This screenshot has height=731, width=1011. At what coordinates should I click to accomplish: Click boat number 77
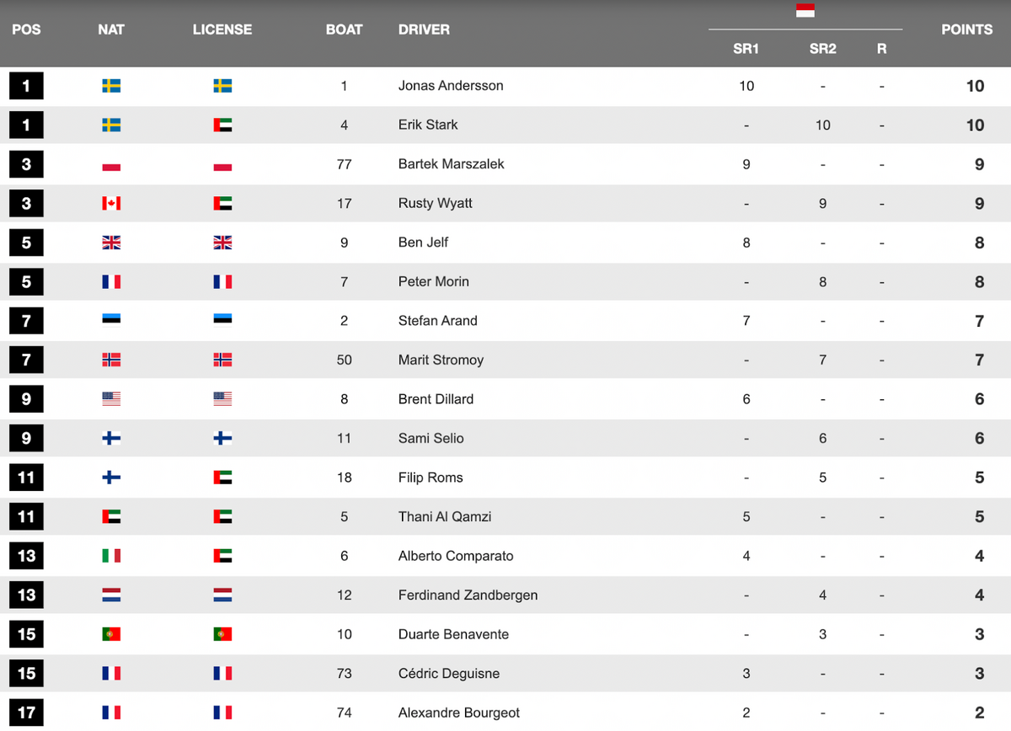tap(344, 164)
